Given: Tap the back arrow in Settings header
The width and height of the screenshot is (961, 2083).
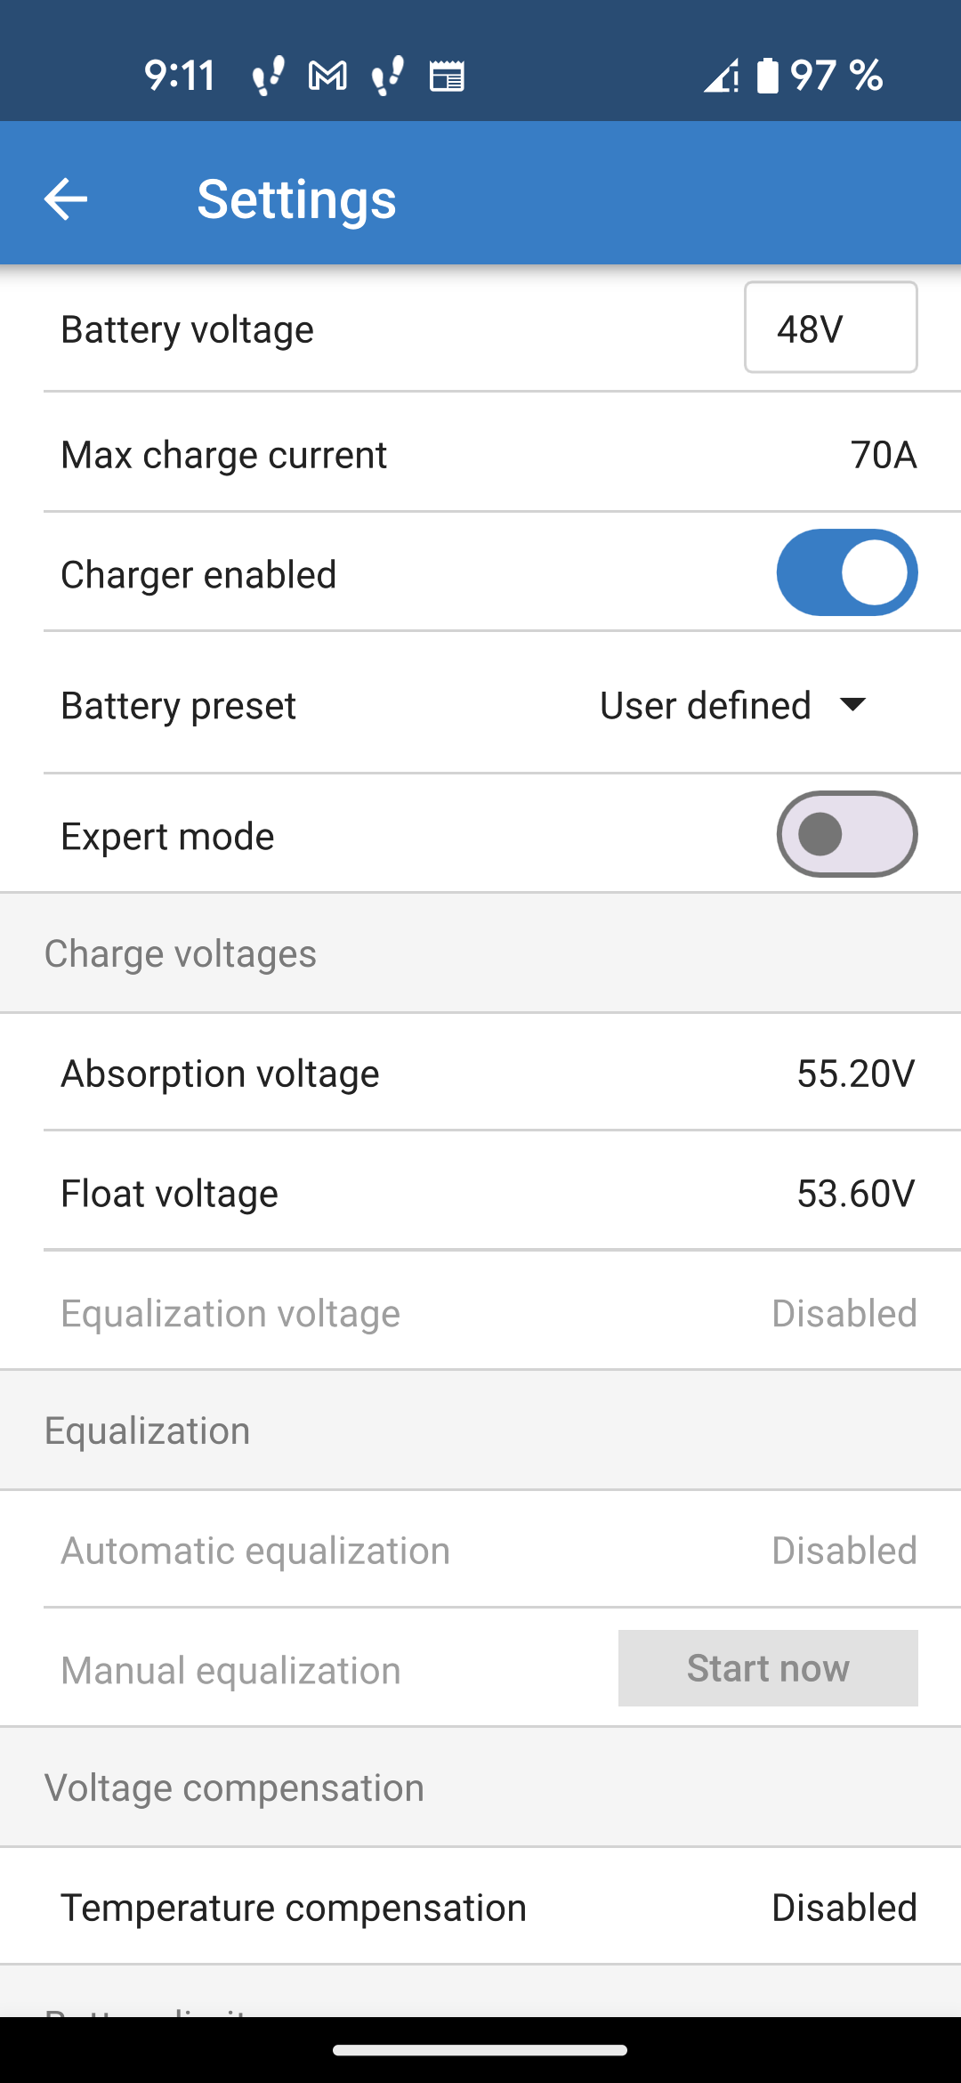Looking at the screenshot, I should [x=66, y=199].
